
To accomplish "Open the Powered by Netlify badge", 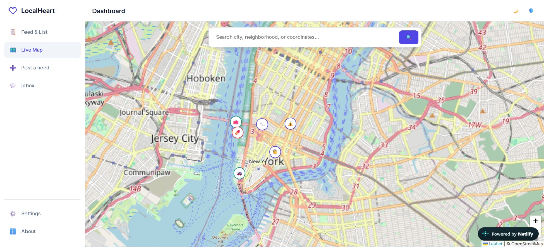I will 508,234.
